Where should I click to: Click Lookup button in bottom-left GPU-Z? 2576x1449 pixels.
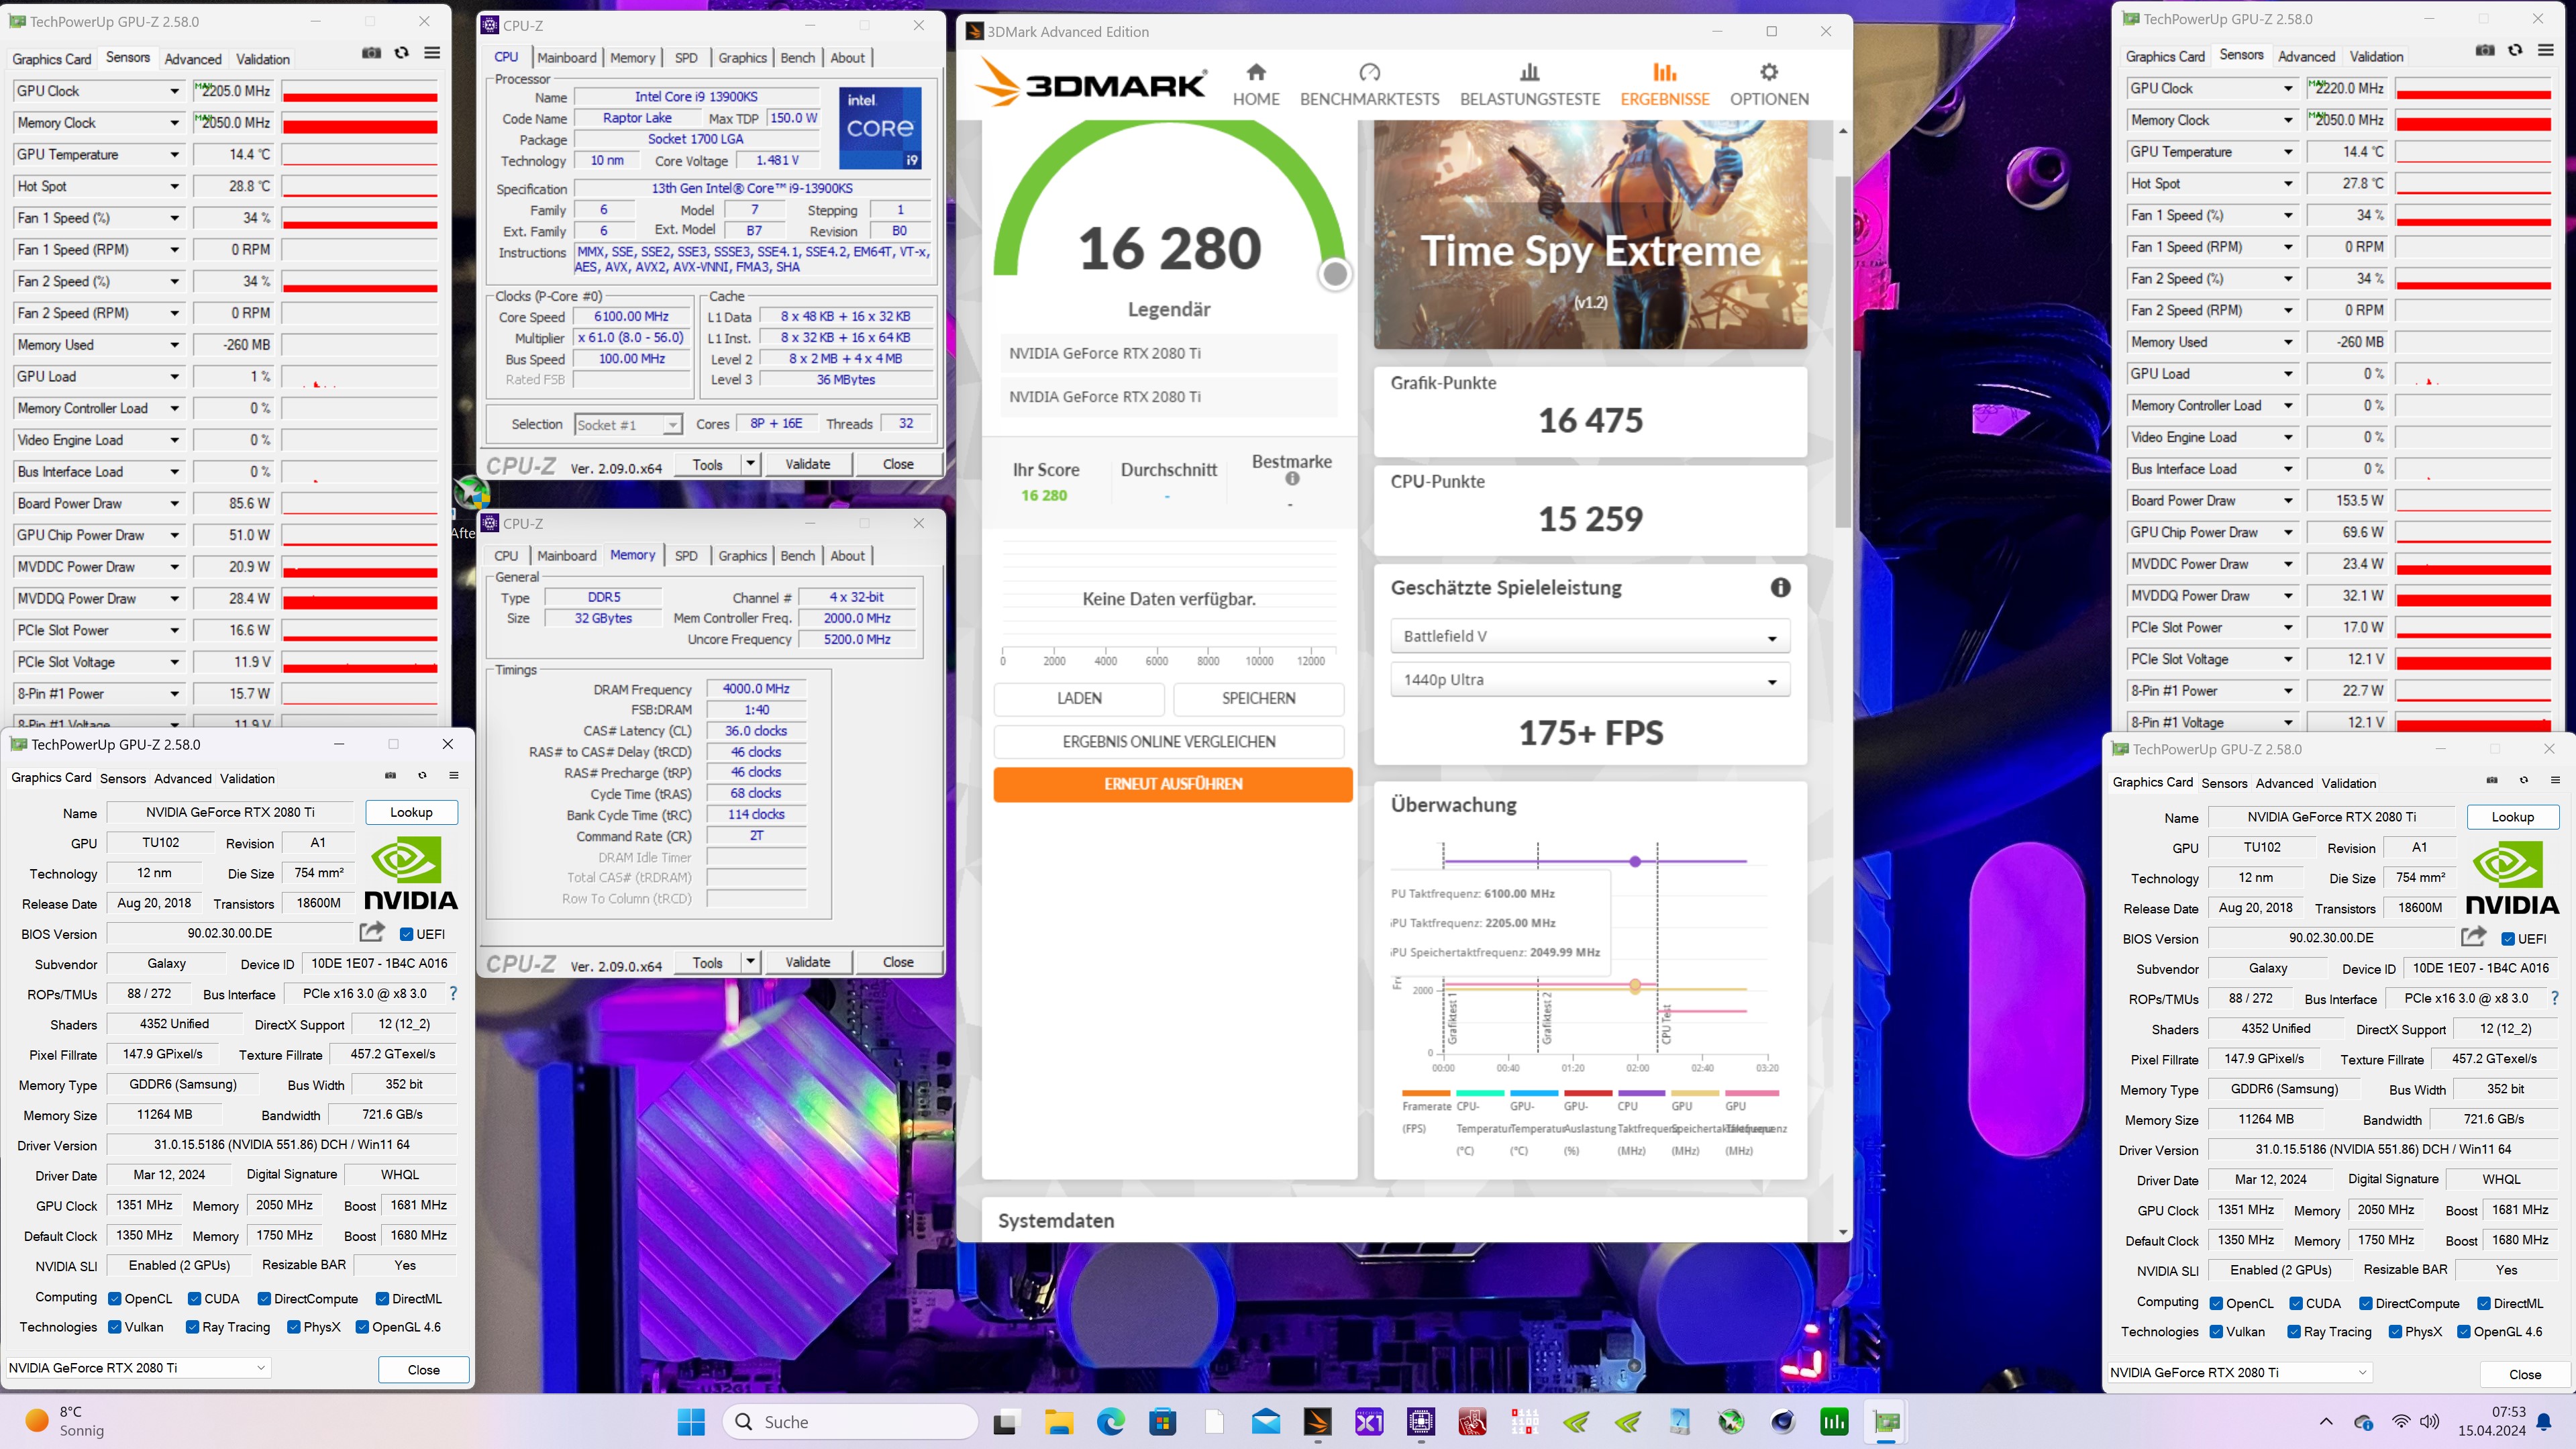tap(411, 813)
